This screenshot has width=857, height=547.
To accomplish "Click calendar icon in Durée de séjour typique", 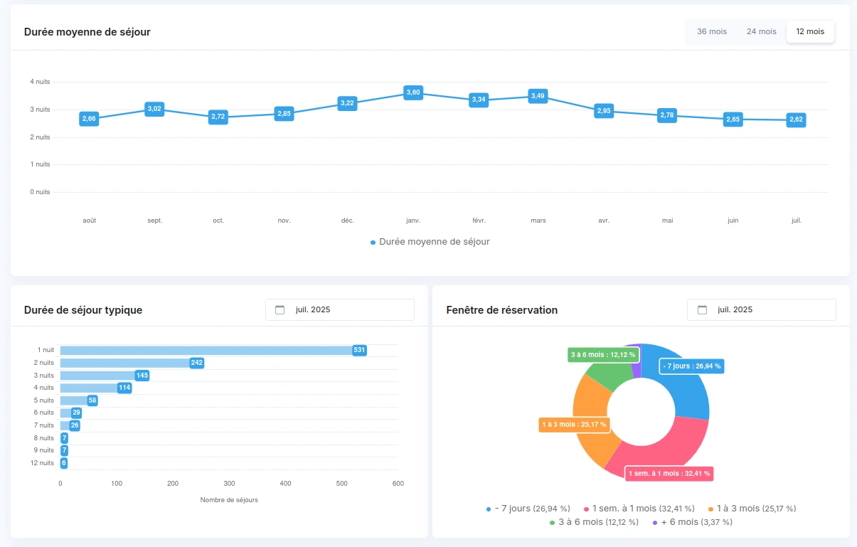I will coord(280,309).
